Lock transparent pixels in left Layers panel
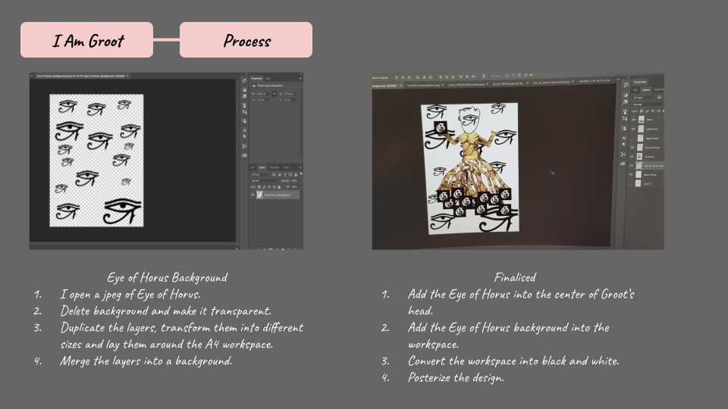728x409 pixels. click(259, 187)
